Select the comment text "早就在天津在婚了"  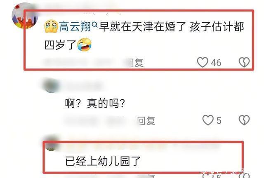coord(142,27)
